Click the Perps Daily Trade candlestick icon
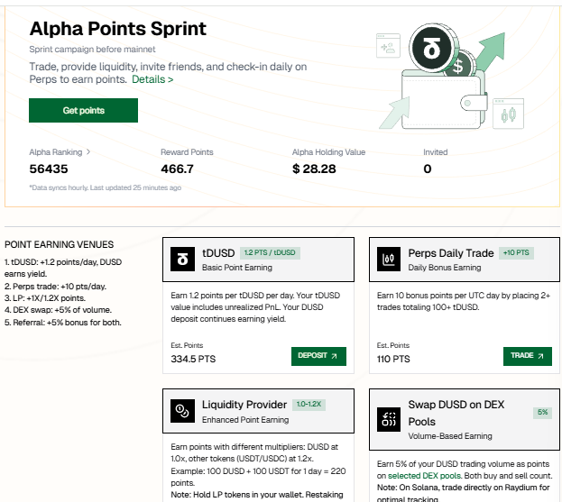 click(x=389, y=259)
